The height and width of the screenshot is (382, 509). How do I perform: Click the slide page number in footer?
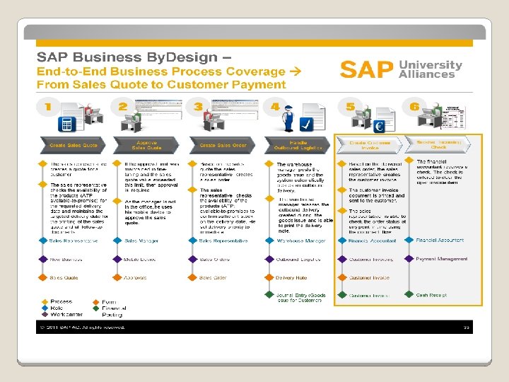[466, 328]
